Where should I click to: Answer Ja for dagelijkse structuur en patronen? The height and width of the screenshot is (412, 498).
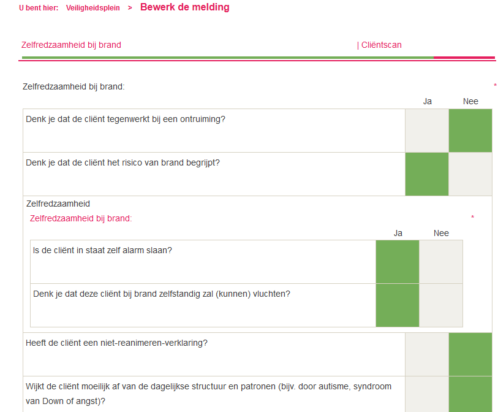pos(427,394)
